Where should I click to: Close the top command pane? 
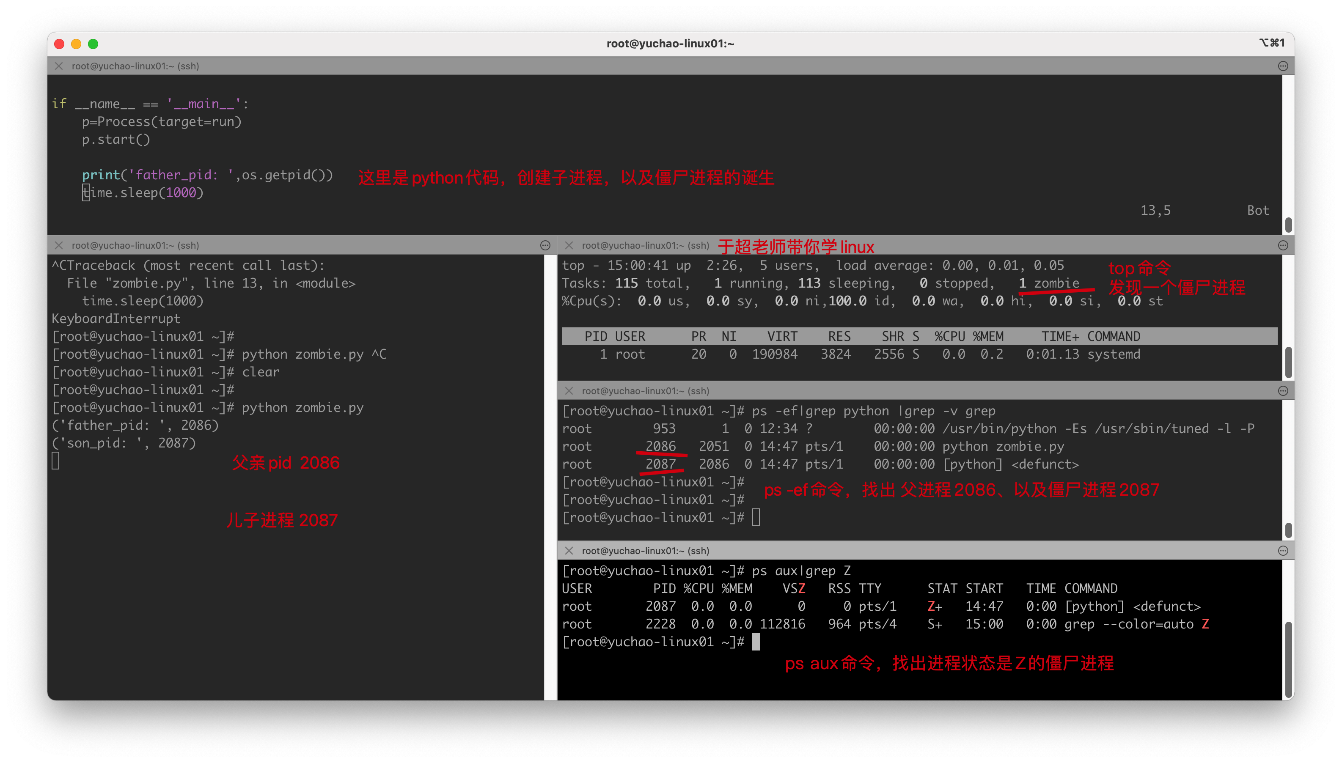(x=569, y=245)
